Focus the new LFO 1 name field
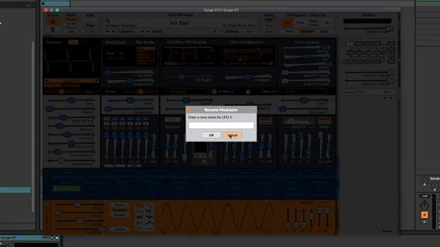Image resolution: width=440 pixels, height=247 pixels. [221, 125]
